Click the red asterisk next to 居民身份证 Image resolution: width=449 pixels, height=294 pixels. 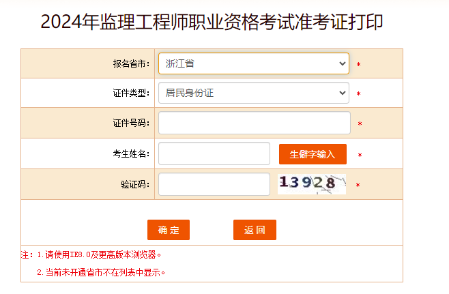click(358, 94)
